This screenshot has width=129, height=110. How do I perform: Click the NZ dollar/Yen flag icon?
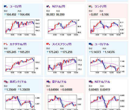click(x=48, y=6)
